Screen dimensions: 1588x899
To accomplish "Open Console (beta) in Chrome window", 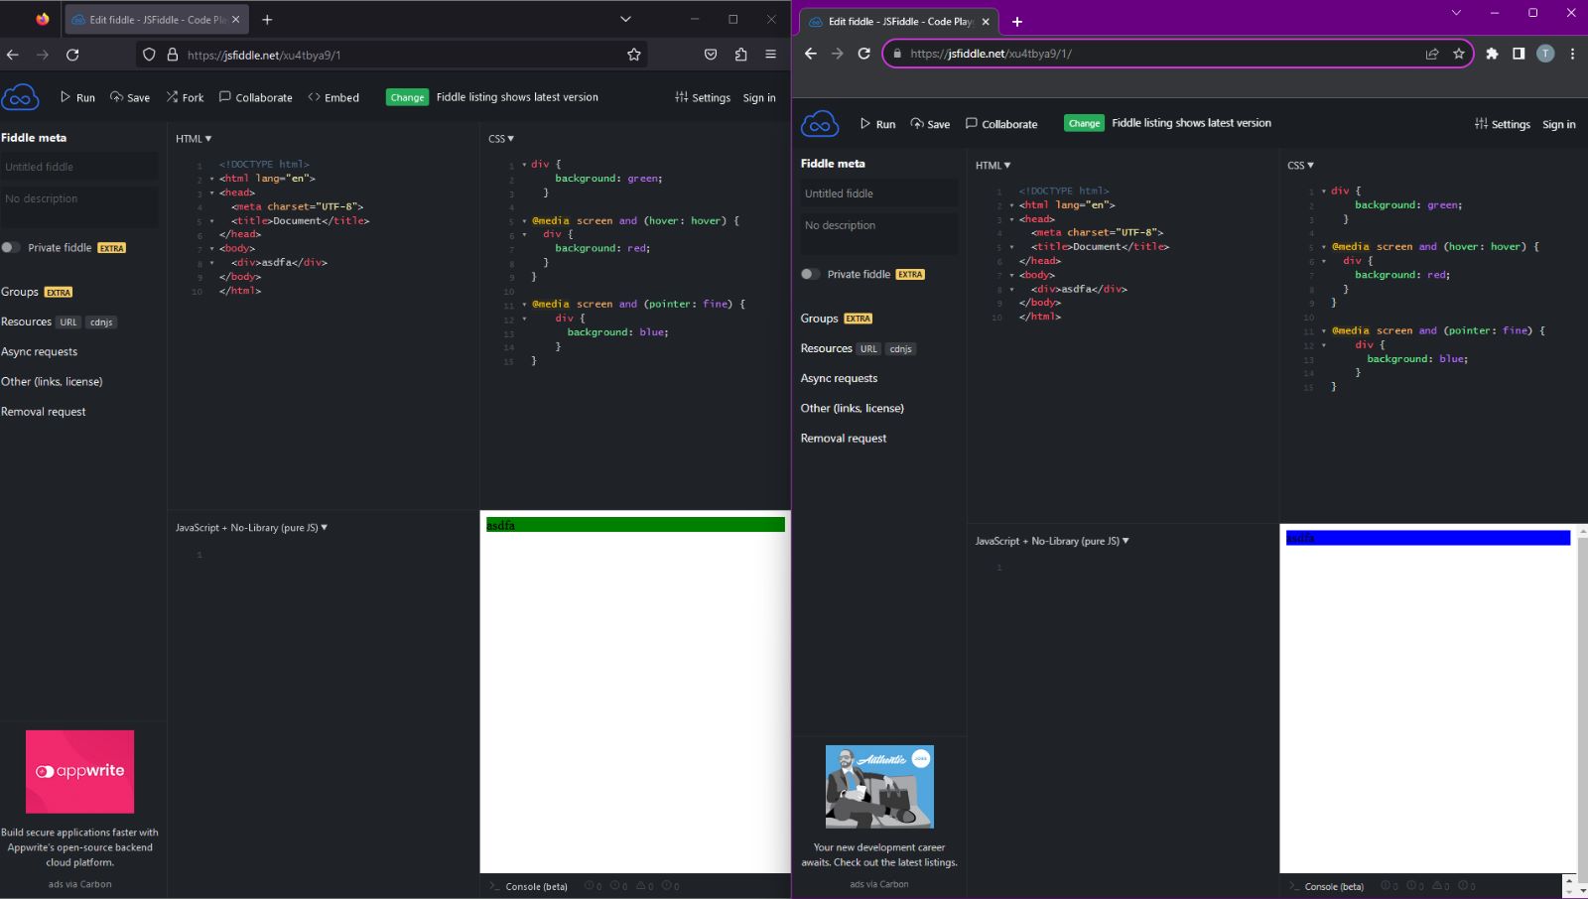I will 1327,886.
